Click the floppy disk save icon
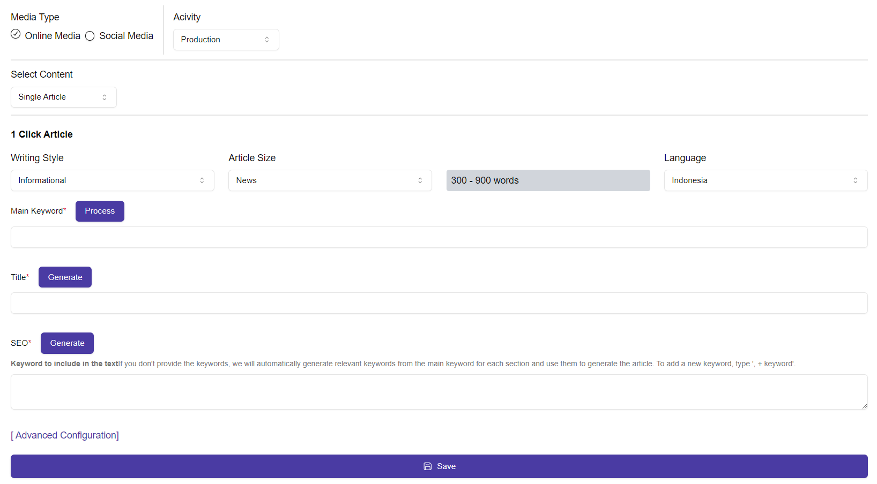 coord(427,466)
